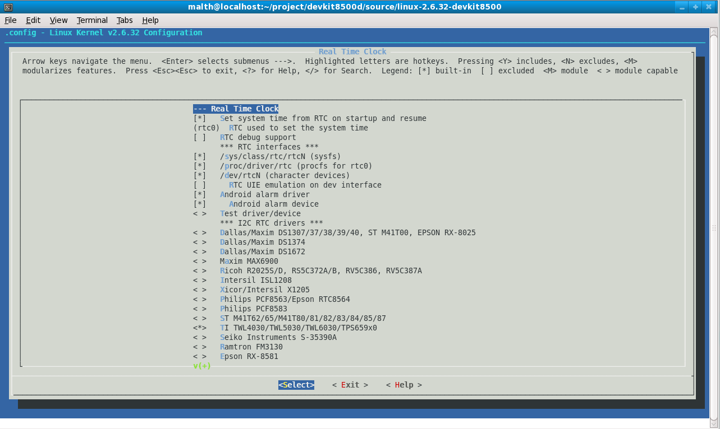Click the < Help > button

[x=404, y=385]
